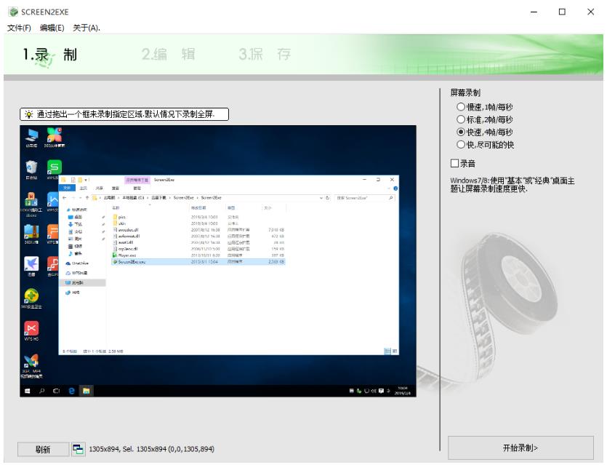Open the 文件(F) menu
Screen dimensions: 607x465
19,28
